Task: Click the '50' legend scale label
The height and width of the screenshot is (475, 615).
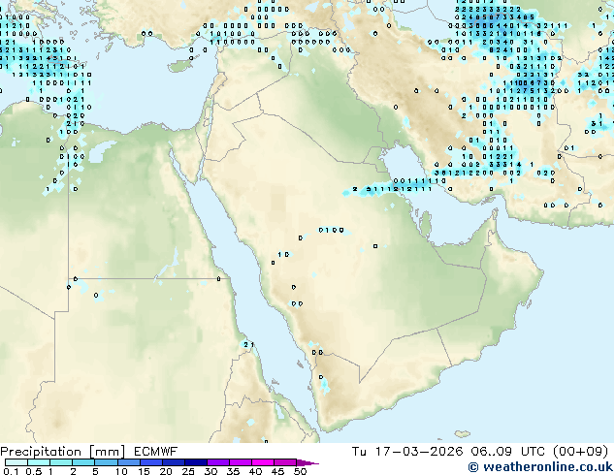Action: tap(300, 471)
